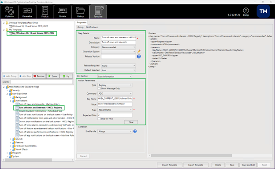Remove the selected step with Remove

click(x=39, y=76)
